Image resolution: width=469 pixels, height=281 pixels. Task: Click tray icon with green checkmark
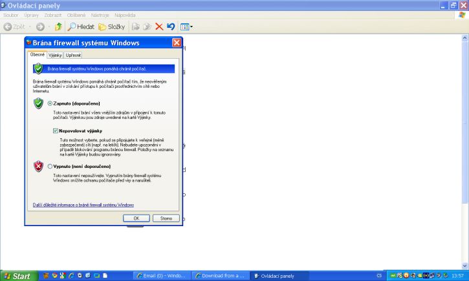pyautogui.click(x=400, y=276)
